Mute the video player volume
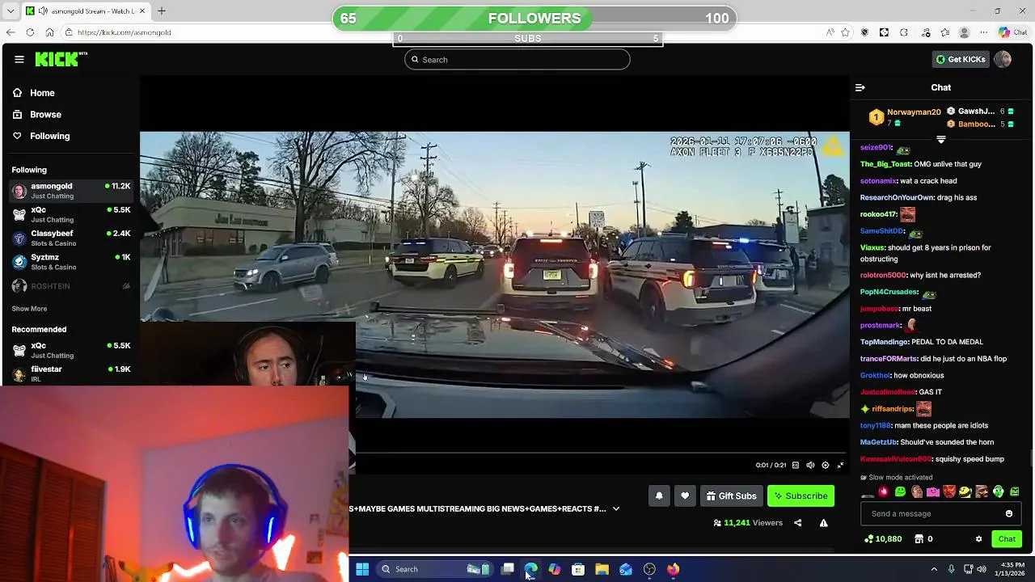The image size is (1035, 582). pos(810,466)
